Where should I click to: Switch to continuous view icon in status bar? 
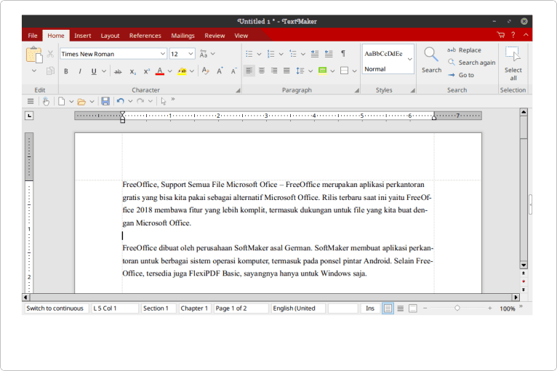[401, 308]
